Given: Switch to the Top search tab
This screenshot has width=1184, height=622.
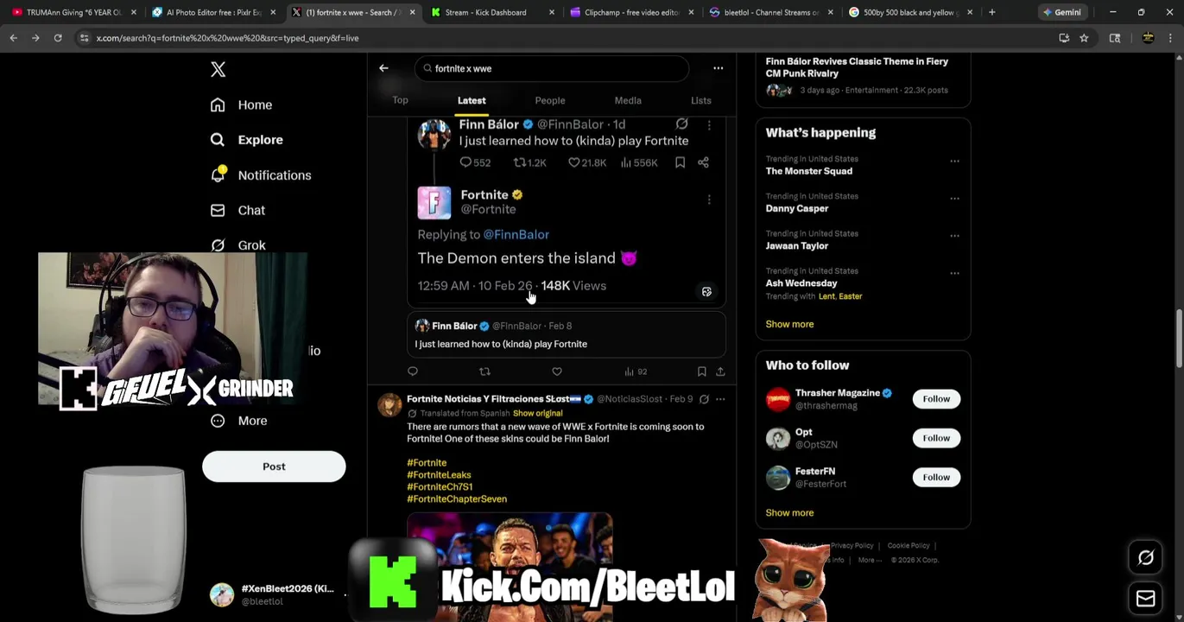Looking at the screenshot, I should (x=400, y=100).
